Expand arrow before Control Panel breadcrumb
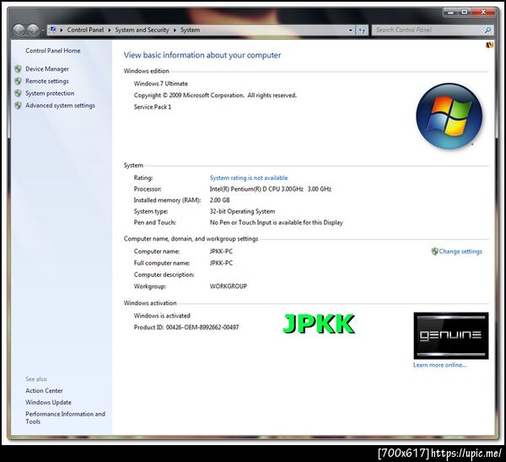 pyautogui.click(x=62, y=30)
